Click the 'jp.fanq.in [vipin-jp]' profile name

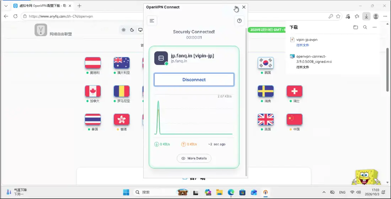193,55
